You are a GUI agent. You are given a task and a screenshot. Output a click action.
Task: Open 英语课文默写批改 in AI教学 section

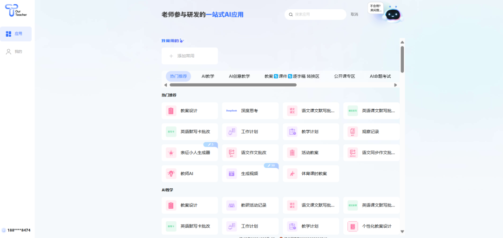coord(372,205)
